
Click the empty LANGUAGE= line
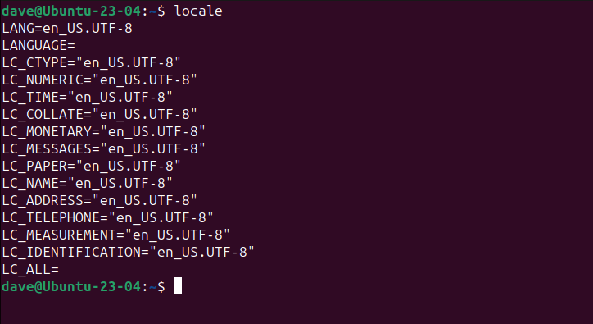point(38,46)
